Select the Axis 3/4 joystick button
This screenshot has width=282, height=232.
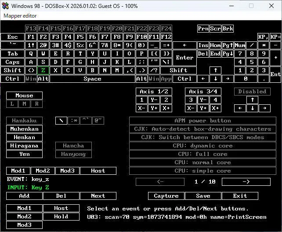point(203,92)
